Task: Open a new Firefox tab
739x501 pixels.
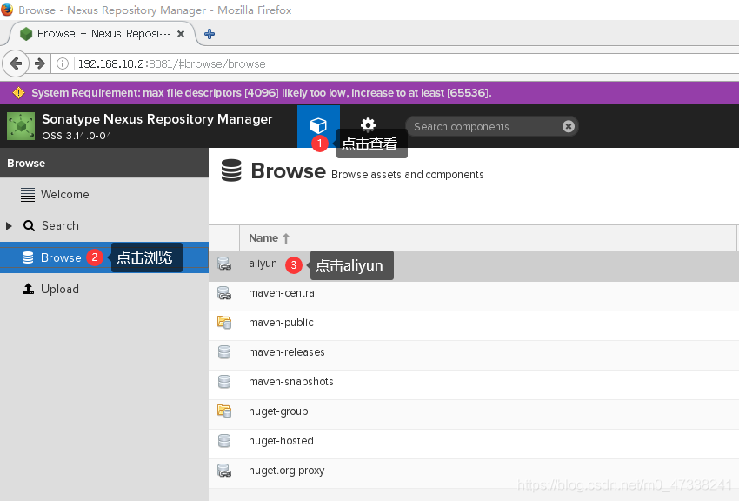Action: (210, 34)
